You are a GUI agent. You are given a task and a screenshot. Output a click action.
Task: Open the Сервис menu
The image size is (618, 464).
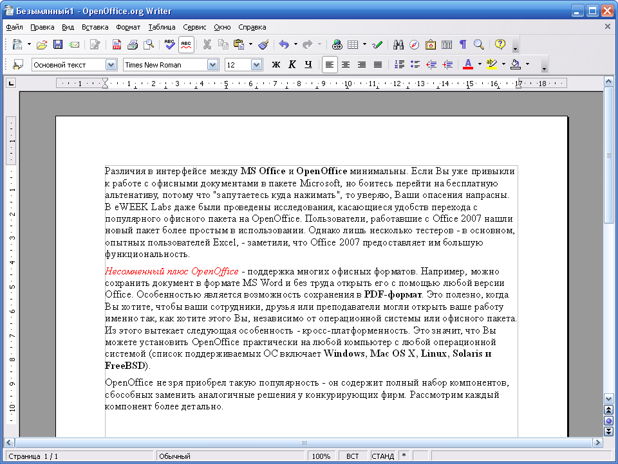pos(194,27)
